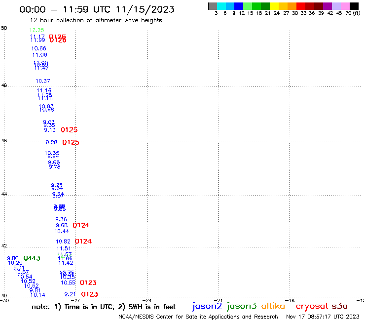
Task: Click the 10.66 wave height value
Action: coord(39,48)
